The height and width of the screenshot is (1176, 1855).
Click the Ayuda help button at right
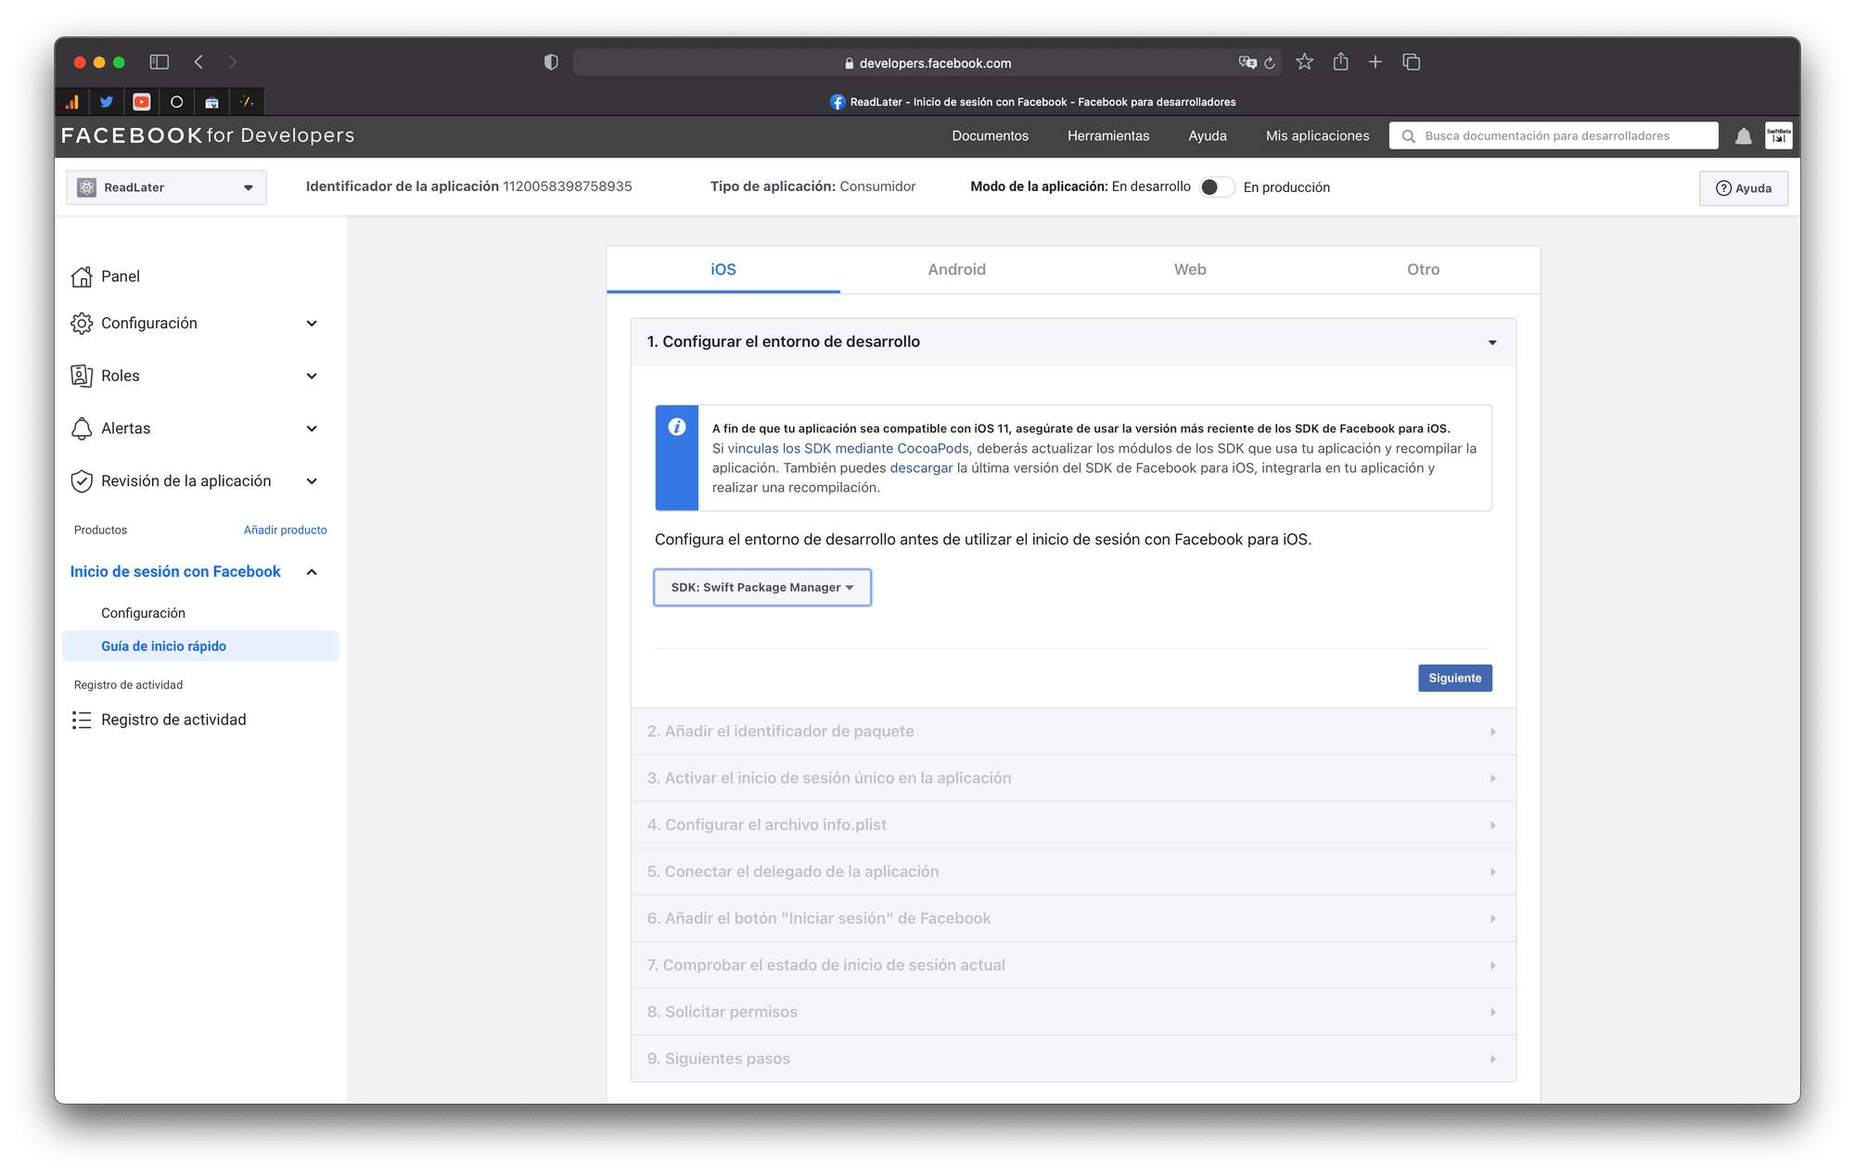(1744, 188)
